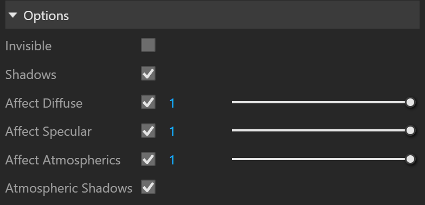The height and width of the screenshot is (205, 425).
Task: Turn off the Atmospheric Shadows checkbox
Action: tap(149, 187)
